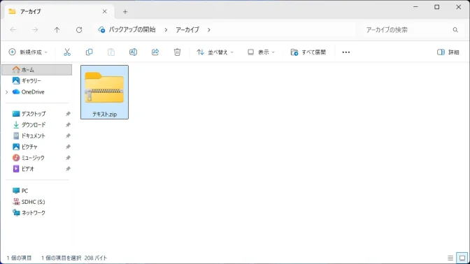Click the backup cloud icon in address bar
470x264 pixels.
(101, 29)
